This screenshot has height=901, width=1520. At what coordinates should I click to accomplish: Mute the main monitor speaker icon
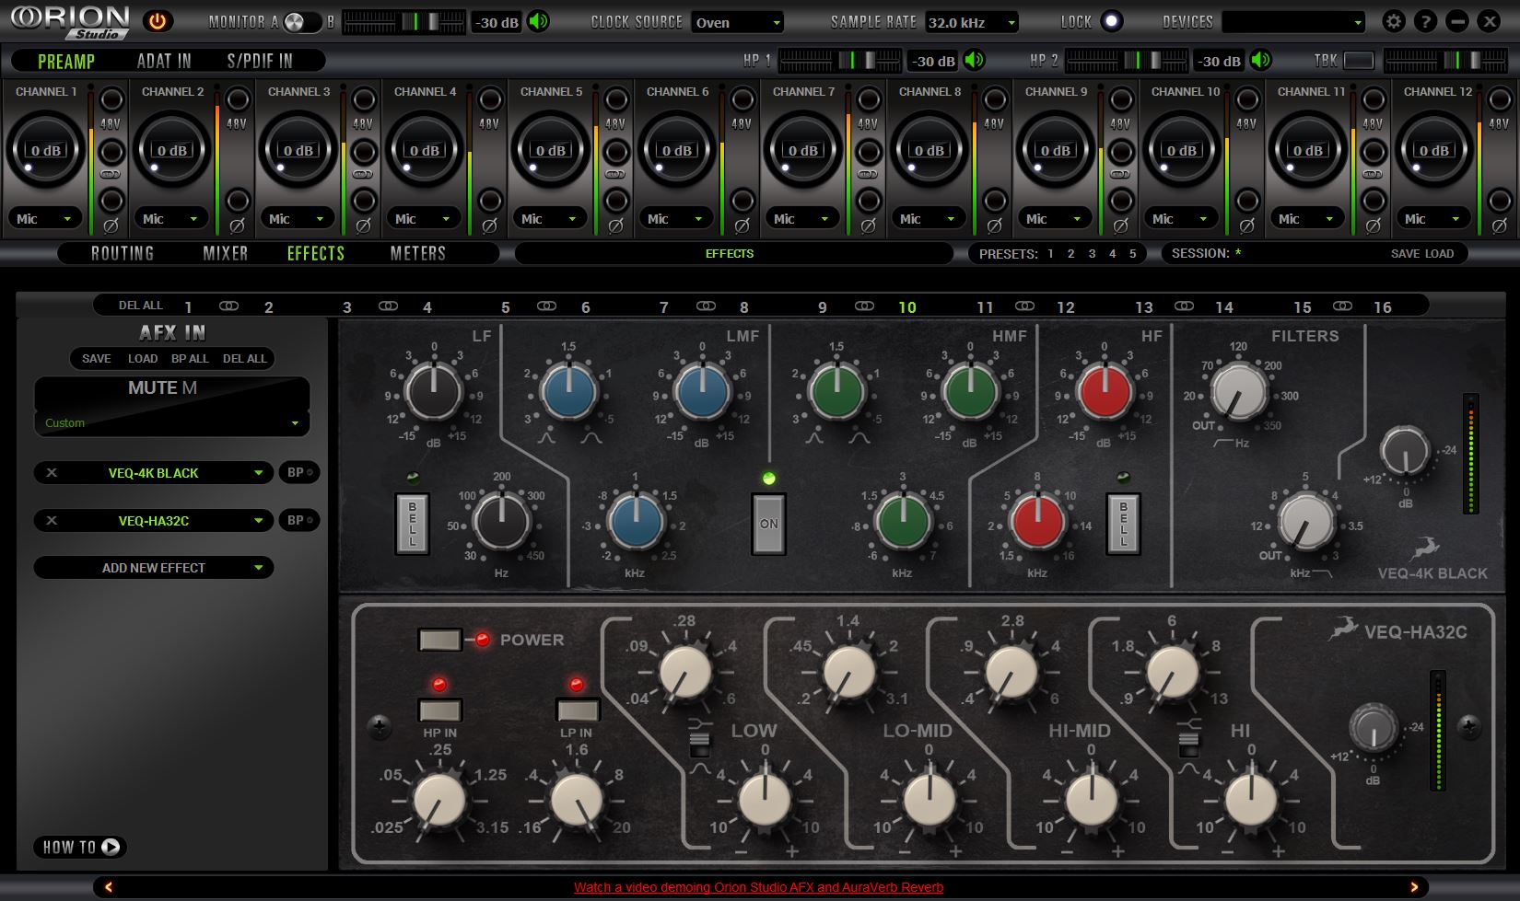(x=539, y=21)
